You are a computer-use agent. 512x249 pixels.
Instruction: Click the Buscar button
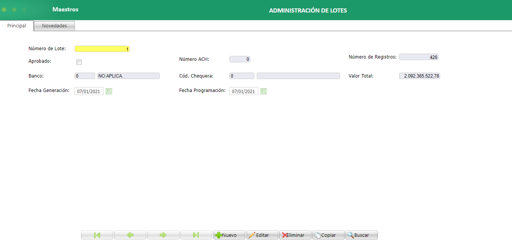(x=362, y=235)
